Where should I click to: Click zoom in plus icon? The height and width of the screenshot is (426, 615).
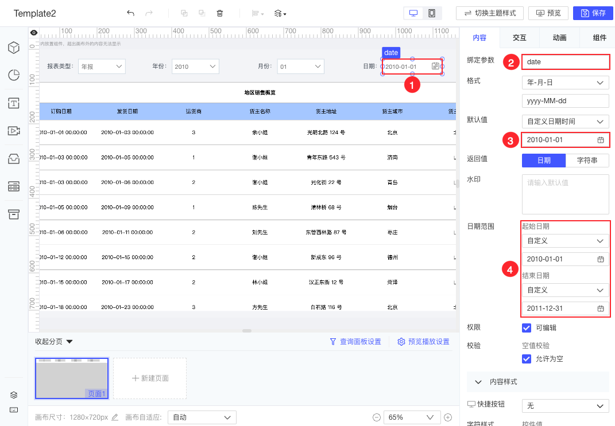tap(448, 417)
